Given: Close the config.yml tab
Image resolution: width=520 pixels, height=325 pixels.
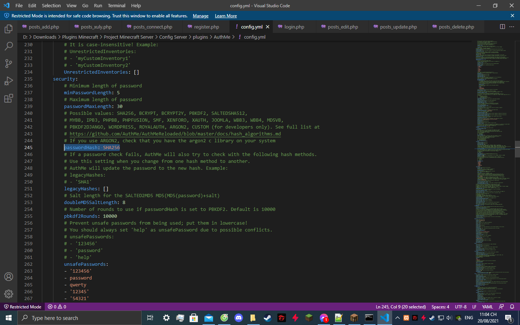Looking at the screenshot, I should [268, 27].
